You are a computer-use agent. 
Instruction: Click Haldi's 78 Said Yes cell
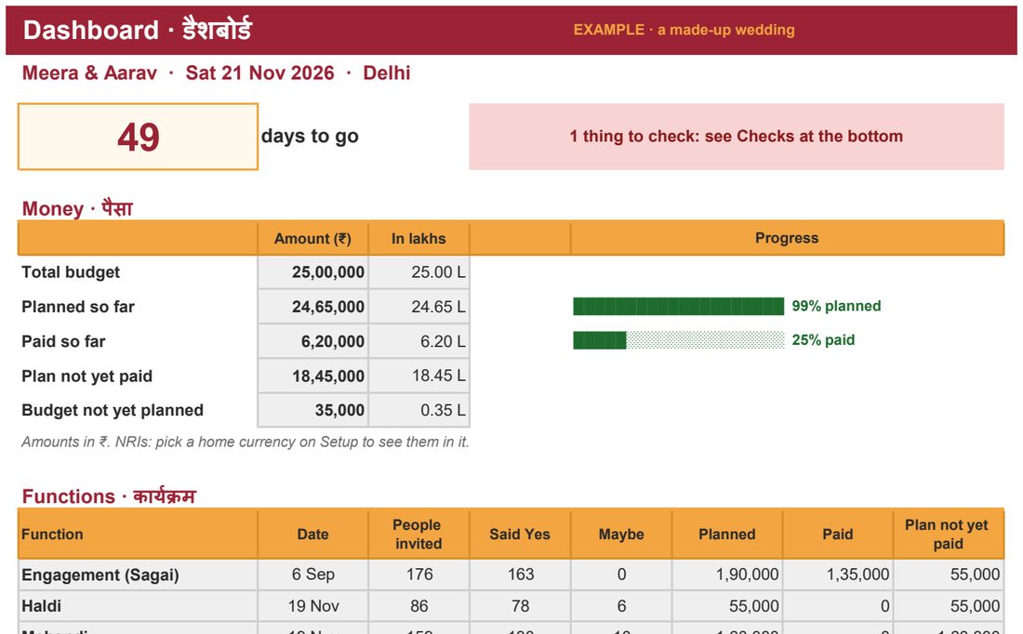coord(520,606)
